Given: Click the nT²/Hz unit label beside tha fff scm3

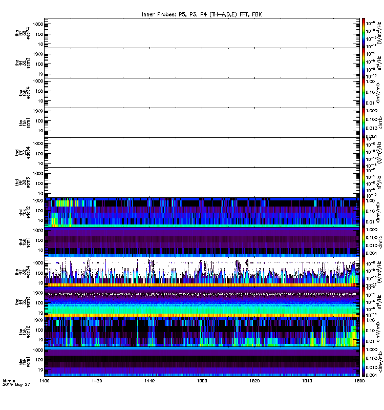Looking at the screenshot, I should tap(379, 64).
